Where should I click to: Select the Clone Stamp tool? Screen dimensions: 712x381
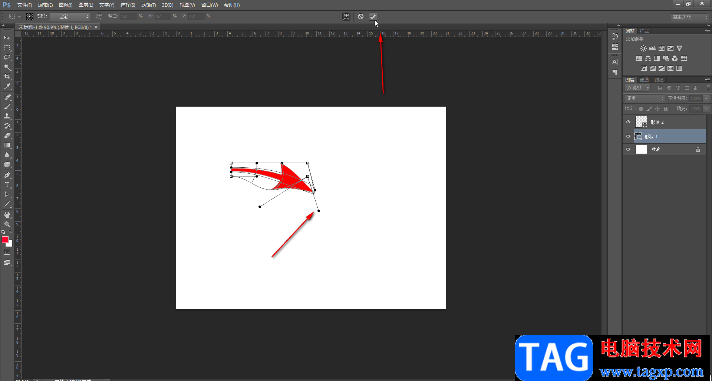(7, 116)
